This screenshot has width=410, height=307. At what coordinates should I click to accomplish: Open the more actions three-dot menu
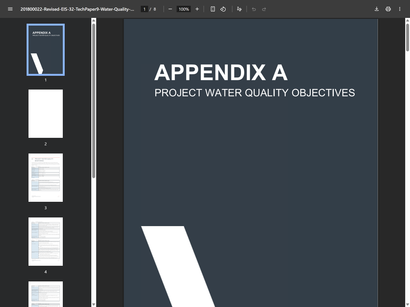400,9
